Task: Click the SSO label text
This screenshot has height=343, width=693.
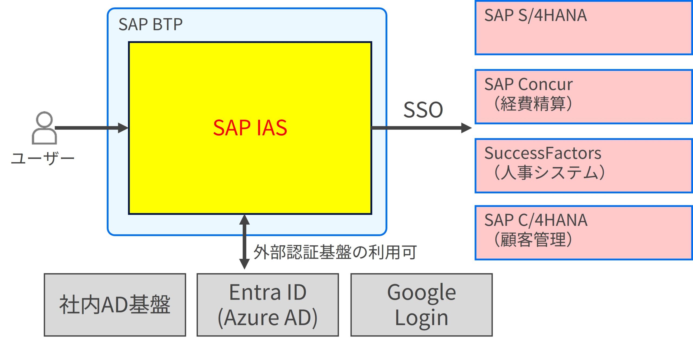Action: [x=423, y=110]
